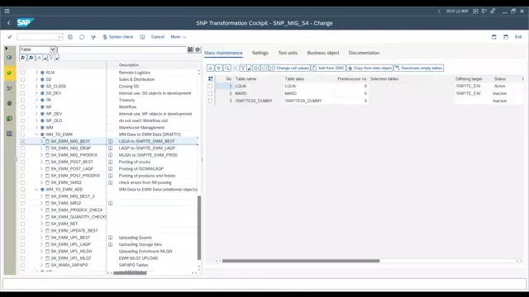The width and height of the screenshot is (529, 297).
Task: Click the bottom table icon in left sidebar
Action: (9, 134)
